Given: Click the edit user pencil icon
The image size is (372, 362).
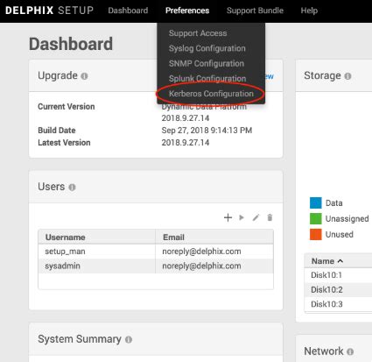Looking at the screenshot, I should (256, 217).
